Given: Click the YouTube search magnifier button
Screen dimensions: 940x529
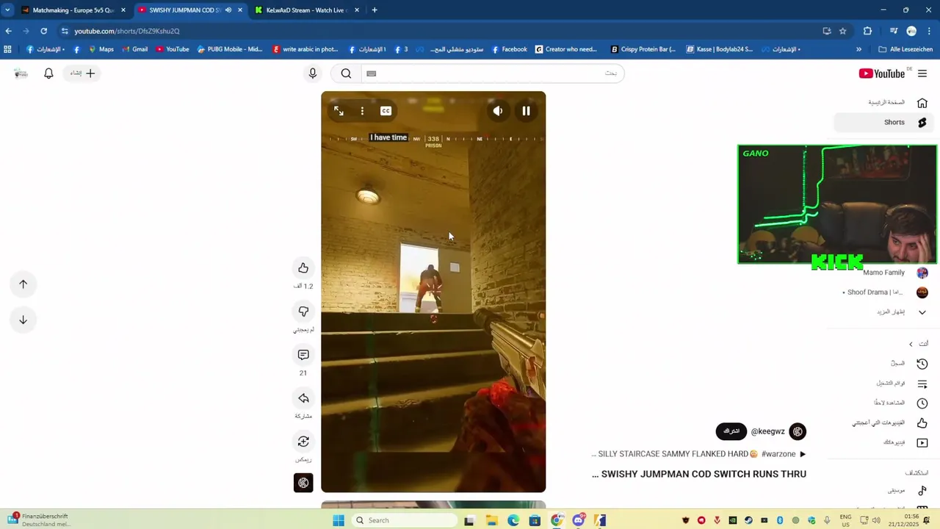Looking at the screenshot, I should pyautogui.click(x=346, y=73).
